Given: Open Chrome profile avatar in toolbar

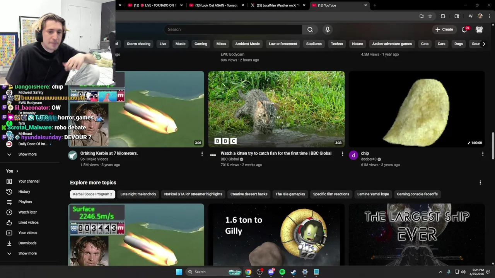Looking at the screenshot, I should 480,16.
